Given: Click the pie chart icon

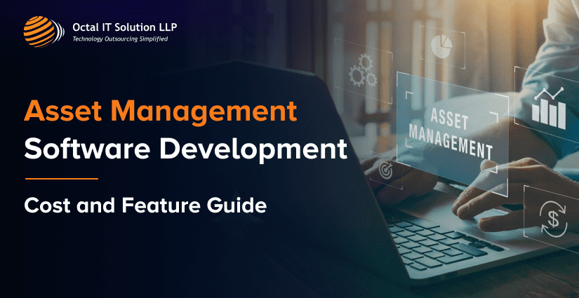Looking at the screenshot, I should pyautogui.click(x=441, y=47).
